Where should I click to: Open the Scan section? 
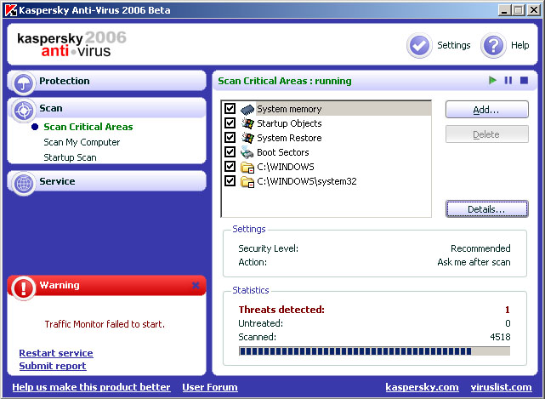point(107,108)
